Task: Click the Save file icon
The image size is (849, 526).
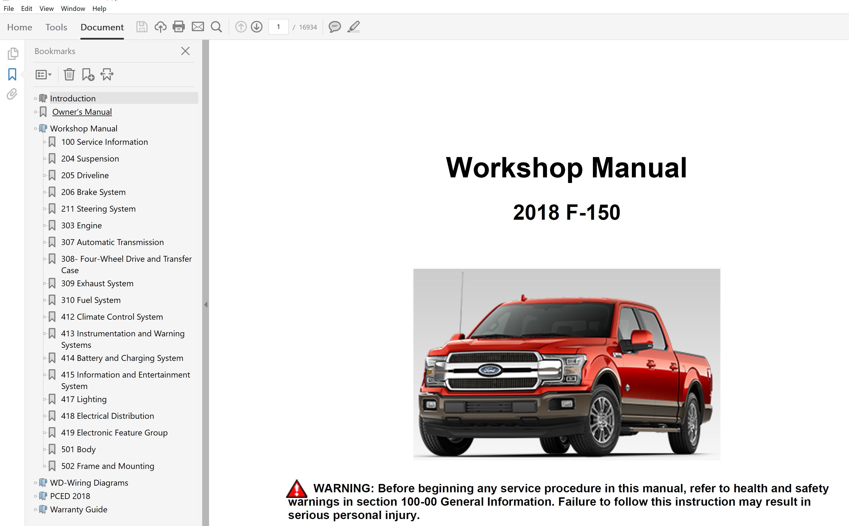Action: pos(141,27)
